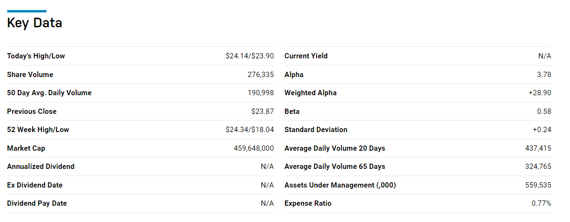The width and height of the screenshot is (570, 222).
Task: Select the Dividend Pay Date row
Action: coord(140,203)
